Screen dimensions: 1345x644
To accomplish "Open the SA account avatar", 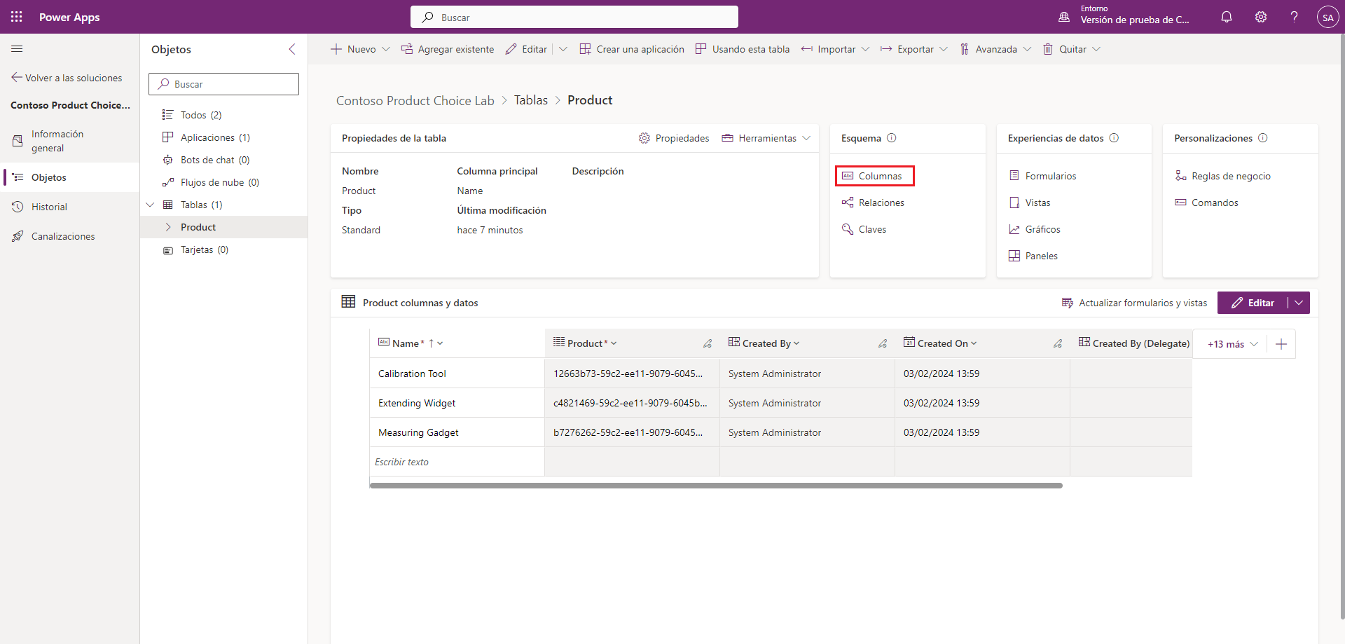I will 1327,17.
